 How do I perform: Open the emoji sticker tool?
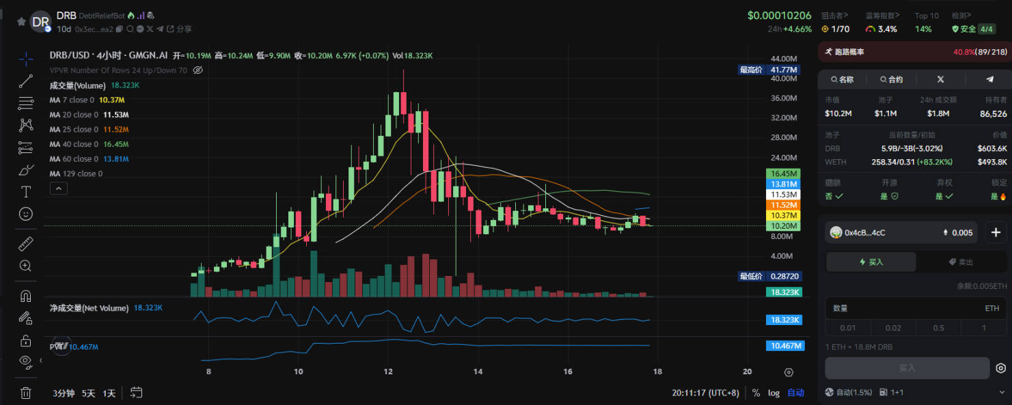[26, 214]
